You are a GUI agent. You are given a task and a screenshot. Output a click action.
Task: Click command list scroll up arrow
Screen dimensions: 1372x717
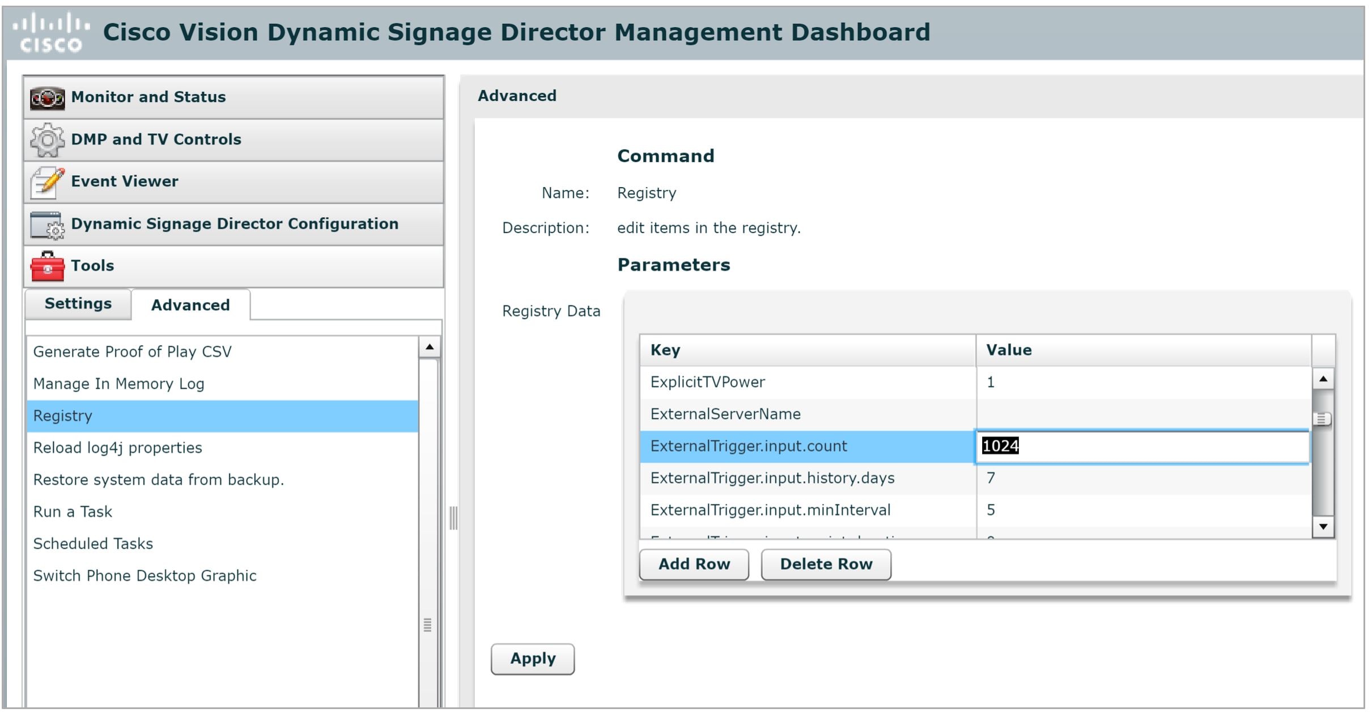(430, 347)
